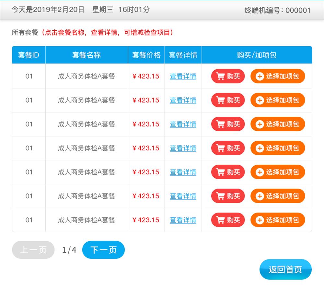324x295 pixels.
Task: Open 查看详情 link in seventh row
Action: point(183,220)
